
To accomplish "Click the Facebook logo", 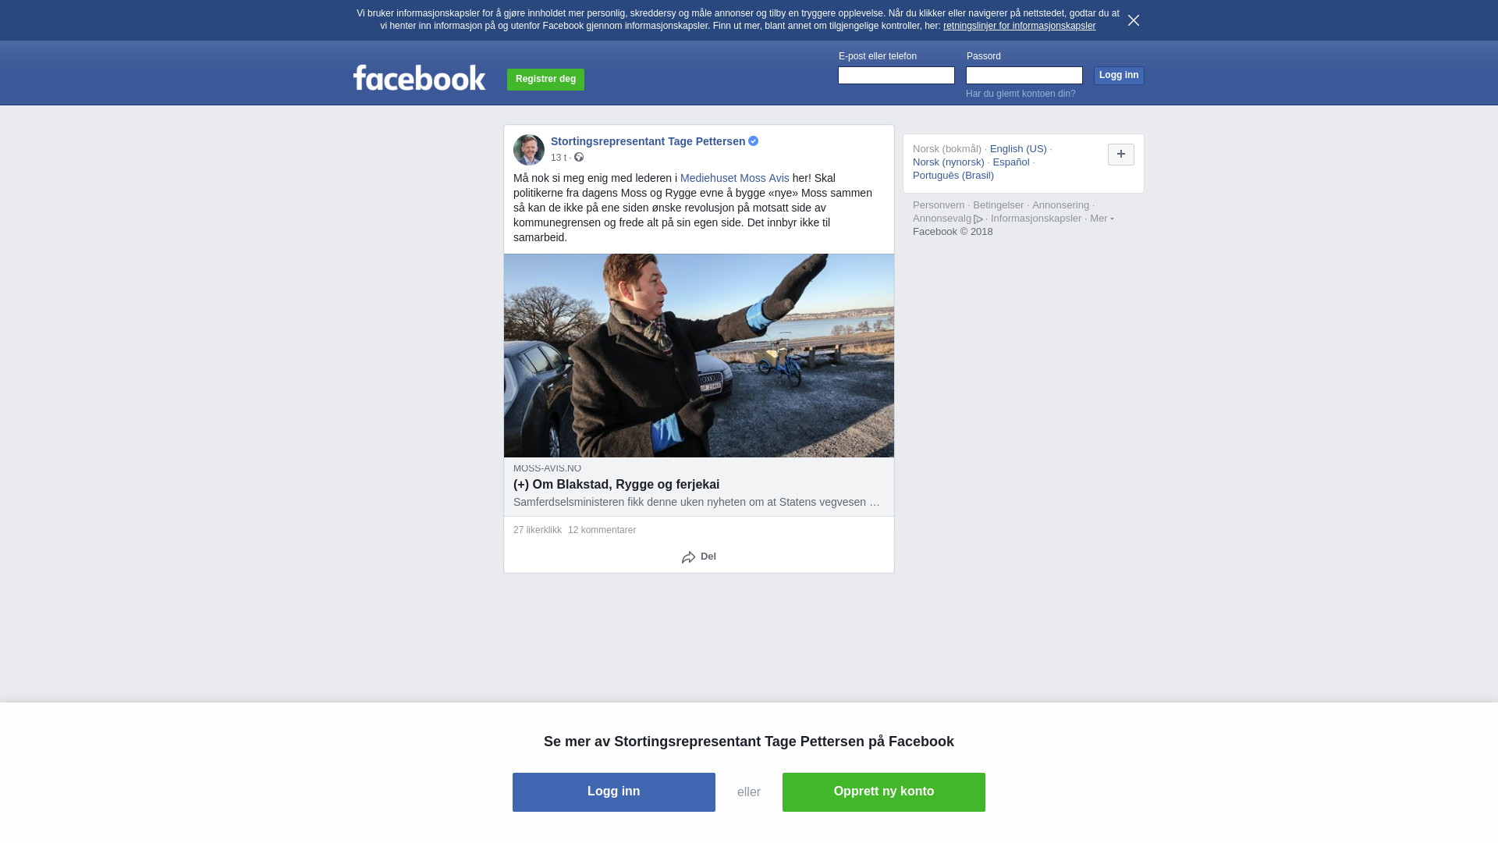I will click(419, 78).
